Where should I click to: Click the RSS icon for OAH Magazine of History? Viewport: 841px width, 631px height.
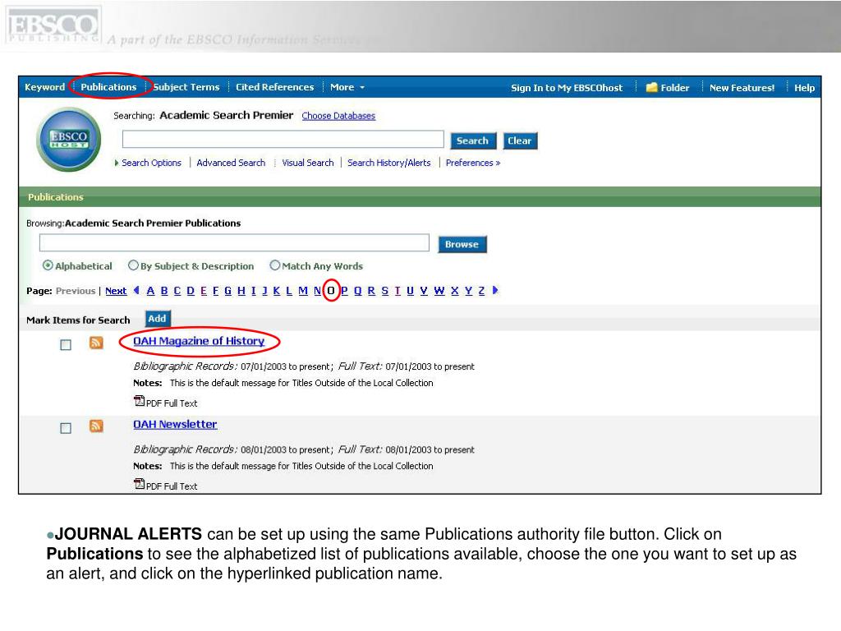click(x=96, y=343)
